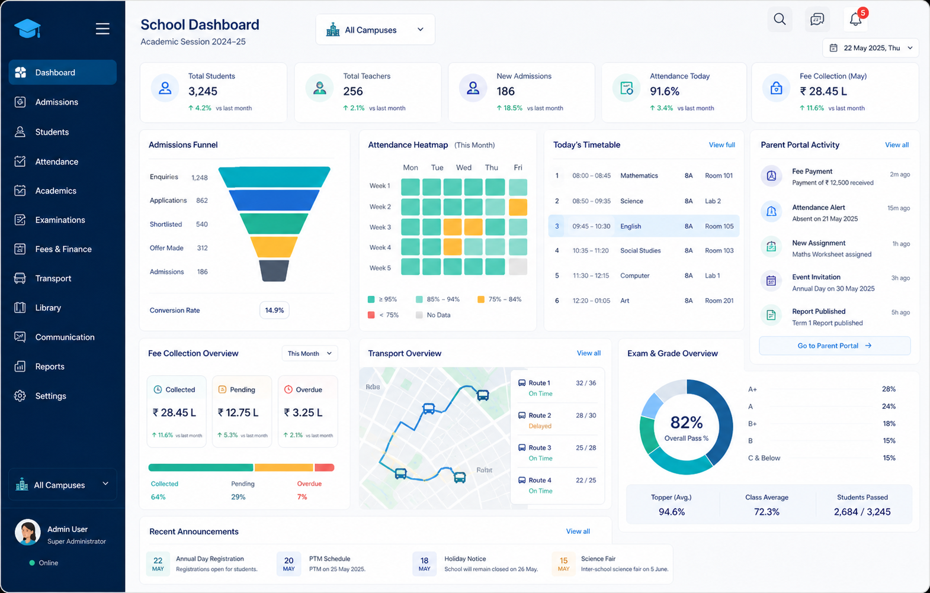Toggle the hamburger sidebar menu icon

click(x=102, y=28)
